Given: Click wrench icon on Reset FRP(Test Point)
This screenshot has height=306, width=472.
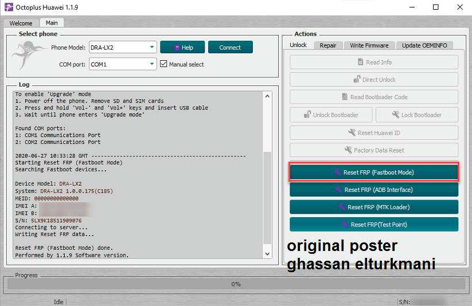Looking at the screenshot, I should tap(345, 224).
